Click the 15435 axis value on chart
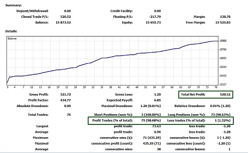The width and height of the screenshot is (248, 153). tap(223, 76)
